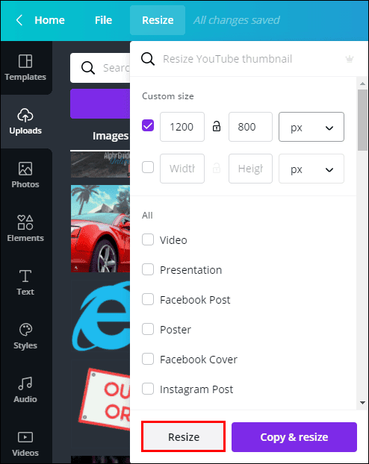Viewport: 369px width, 464px height.
Task: Open the File menu
Action: pos(103,20)
